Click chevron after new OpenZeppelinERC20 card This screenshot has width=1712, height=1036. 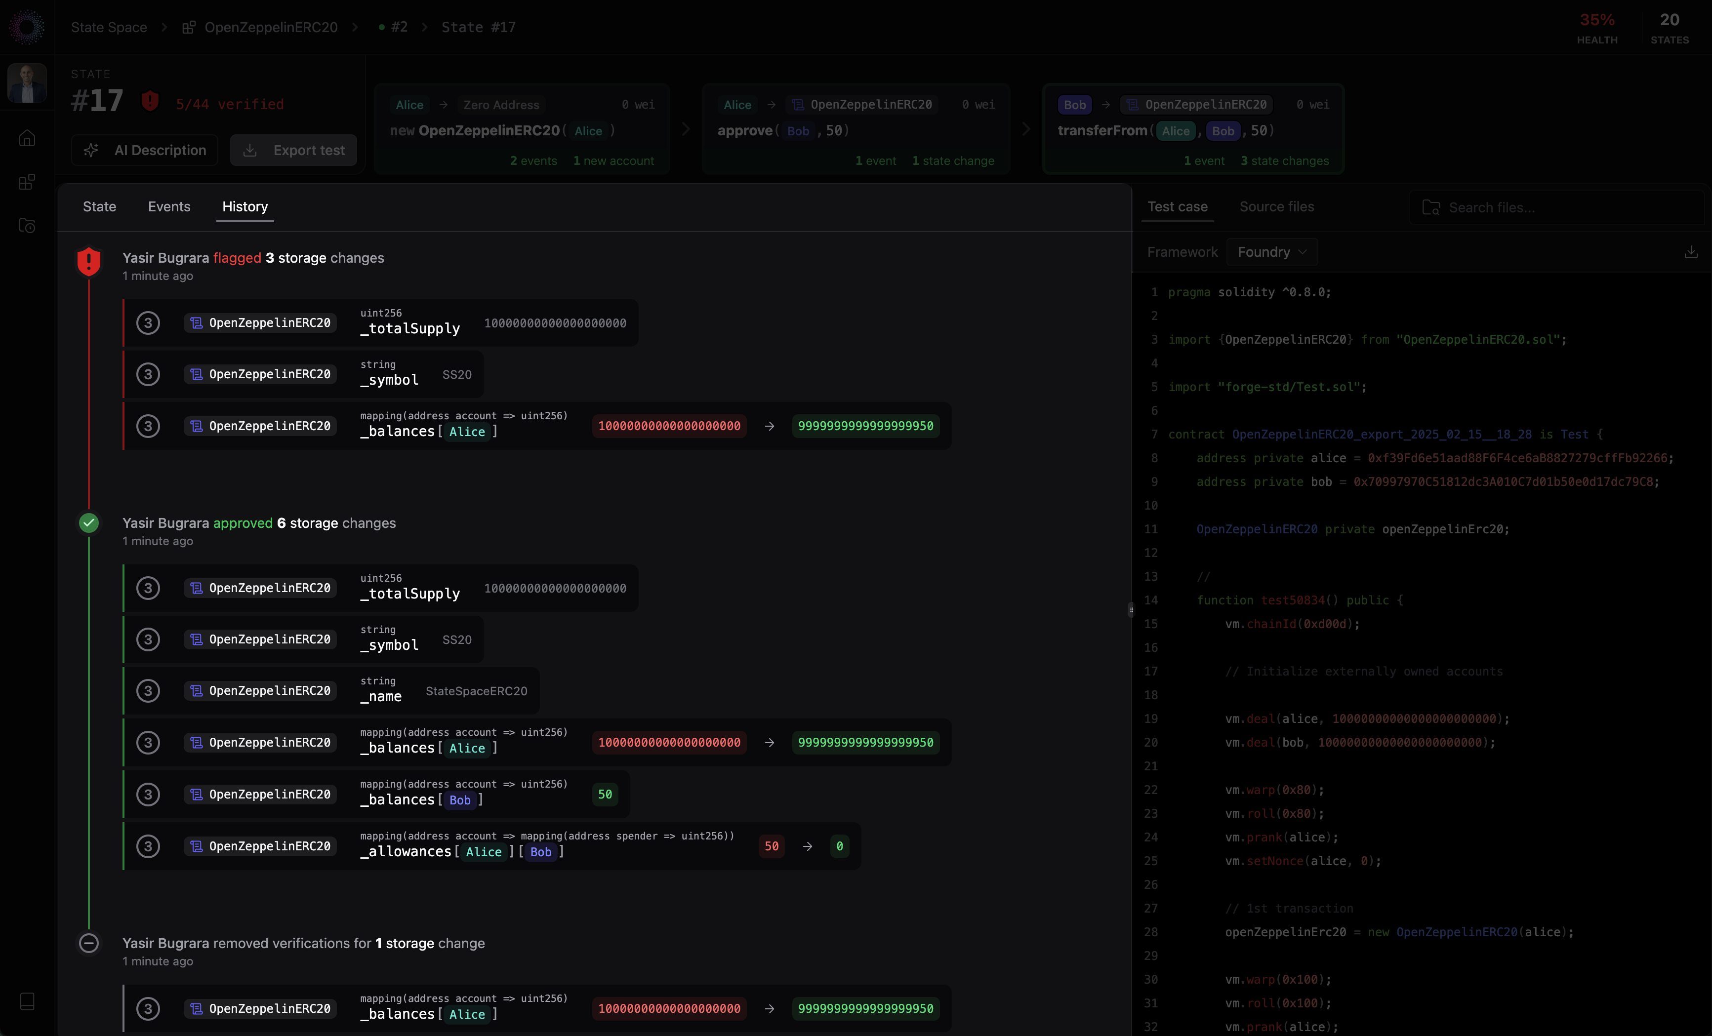click(x=686, y=129)
